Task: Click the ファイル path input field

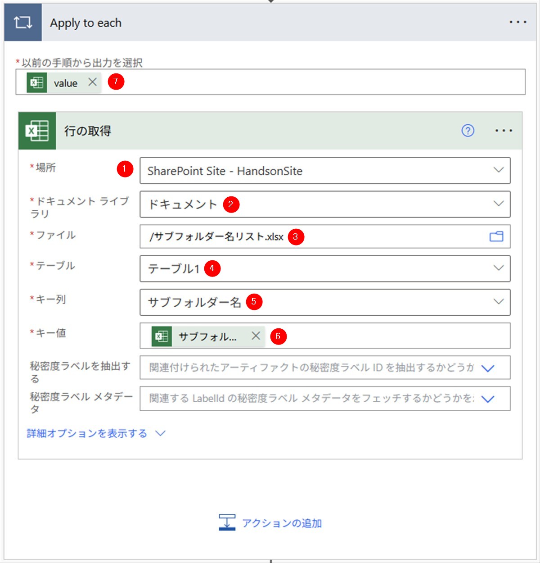Action: (387, 236)
